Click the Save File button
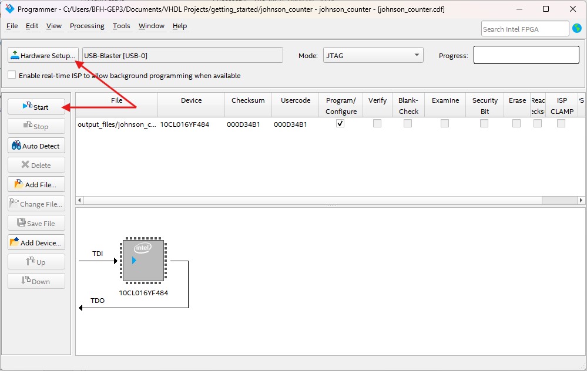 tap(36, 223)
